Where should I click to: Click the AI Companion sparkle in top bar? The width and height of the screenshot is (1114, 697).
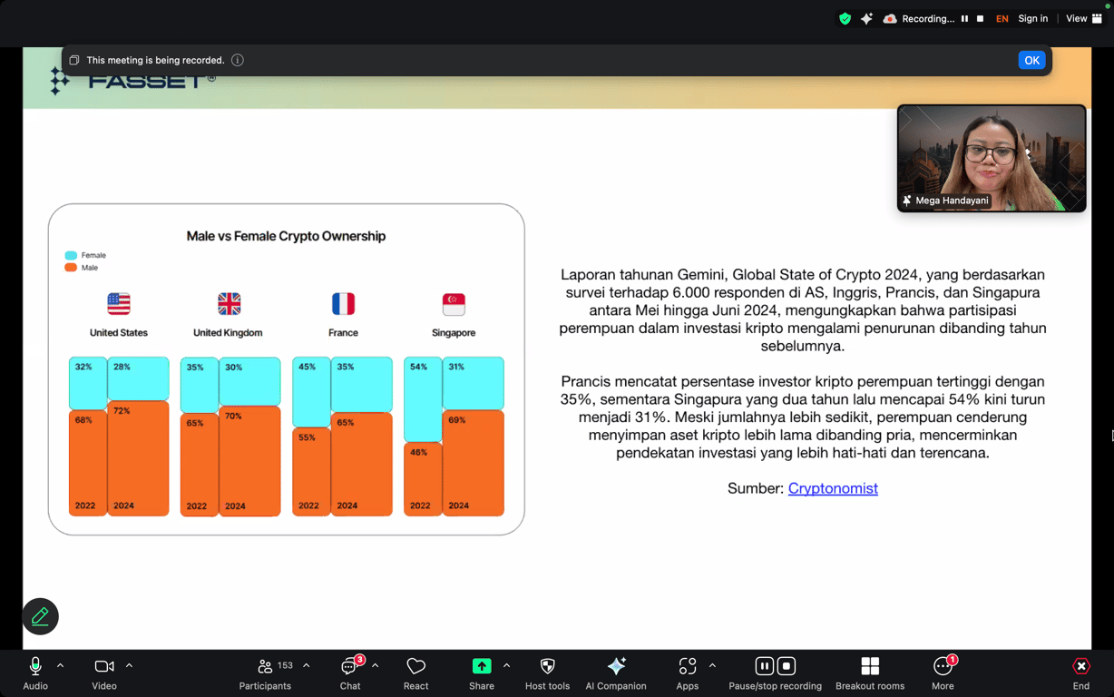tap(867, 18)
